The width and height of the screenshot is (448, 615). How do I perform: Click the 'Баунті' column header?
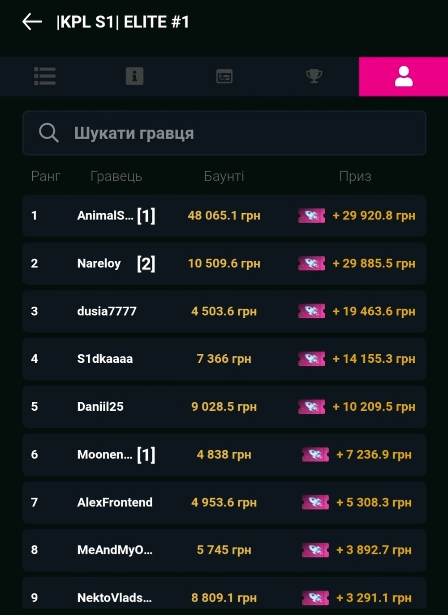click(x=224, y=176)
